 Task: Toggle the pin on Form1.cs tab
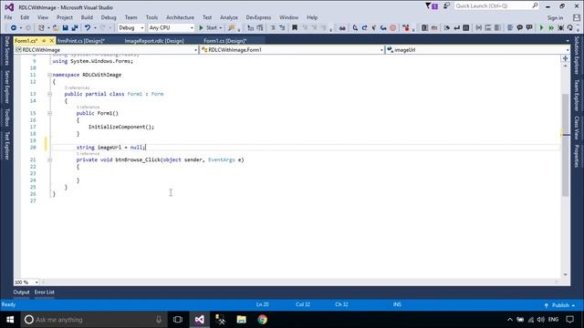point(44,40)
